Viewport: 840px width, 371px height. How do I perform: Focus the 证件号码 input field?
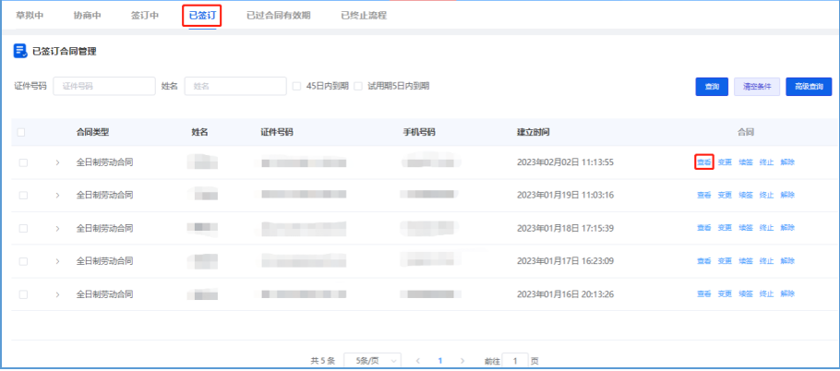click(x=103, y=86)
